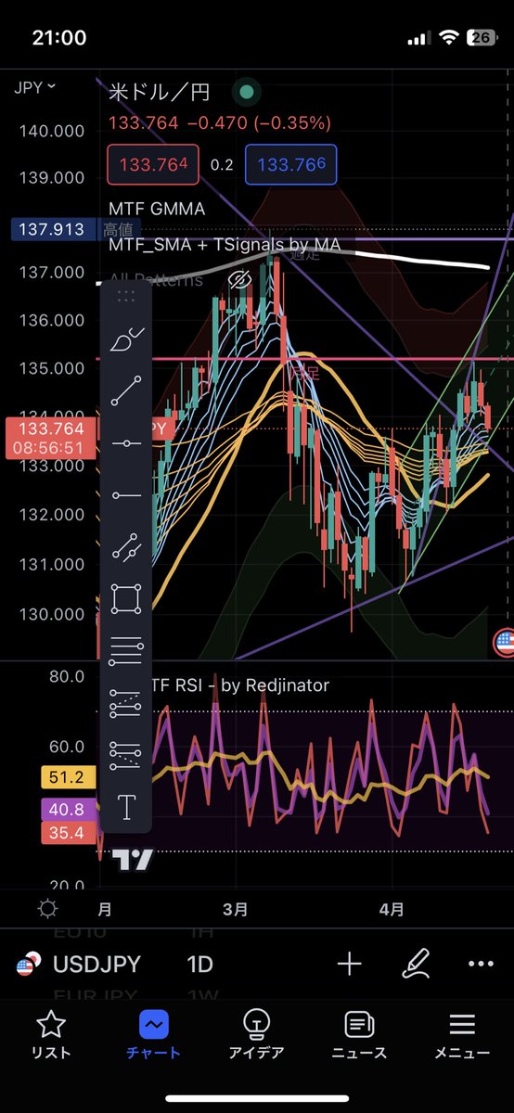Screen dimensions: 514x1113
Task: Open the USDJPY symbol search
Action: click(96, 964)
